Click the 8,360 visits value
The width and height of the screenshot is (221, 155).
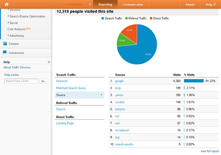[x=177, y=81]
